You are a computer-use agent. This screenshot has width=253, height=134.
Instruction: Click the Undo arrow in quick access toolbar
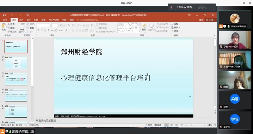(12, 15)
